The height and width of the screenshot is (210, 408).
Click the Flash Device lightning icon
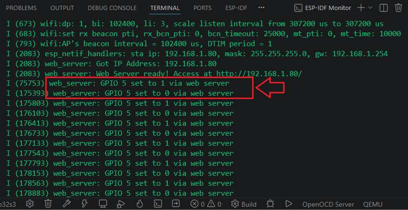(84, 204)
